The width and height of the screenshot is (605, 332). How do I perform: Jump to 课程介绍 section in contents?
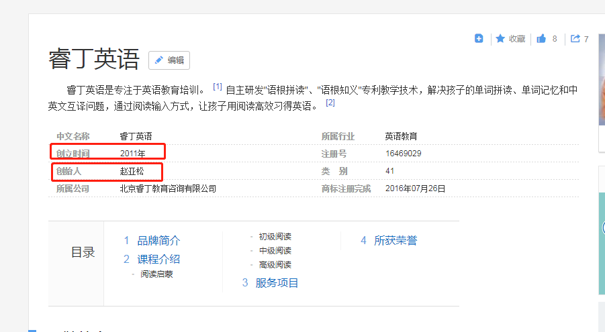pos(158,259)
